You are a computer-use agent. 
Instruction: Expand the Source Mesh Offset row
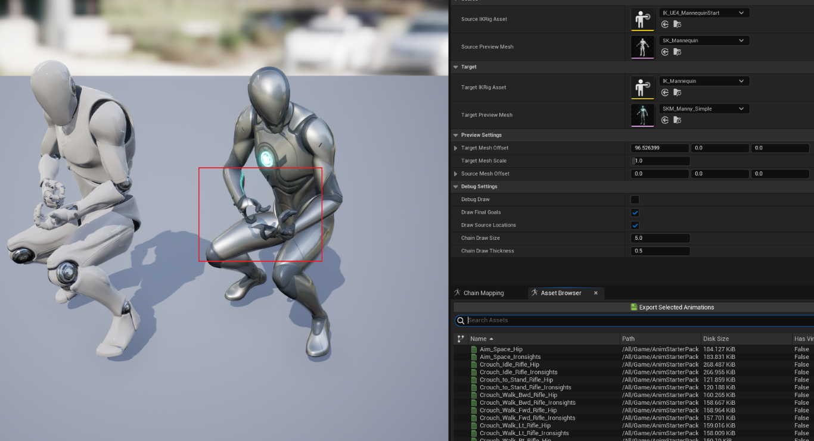pyautogui.click(x=456, y=174)
